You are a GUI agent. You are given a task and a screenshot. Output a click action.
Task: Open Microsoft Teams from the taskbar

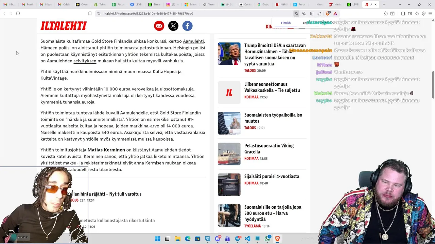tap(227, 239)
